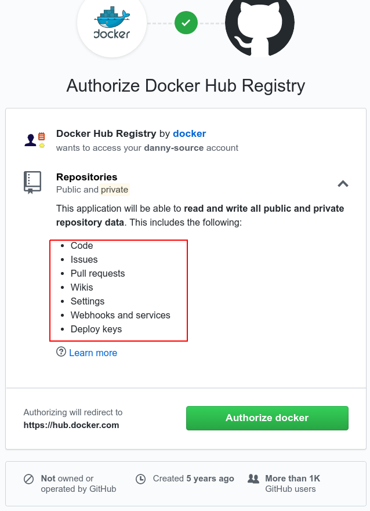Click the Repositories book icon
This screenshot has width=370, height=511.
pos(32,182)
